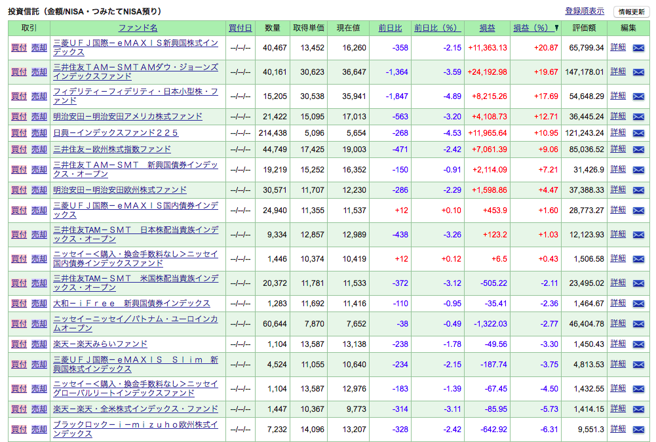Image resolution: width=656 pixels, height=442 pixels.
Task: Click mail icon for 楽天・全米株式インデックス row
Action: click(638, 409)
